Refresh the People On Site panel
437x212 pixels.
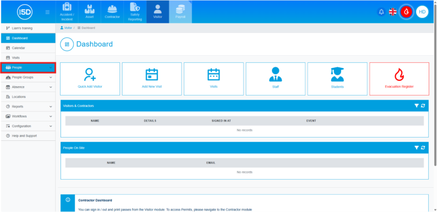(423, 148)
